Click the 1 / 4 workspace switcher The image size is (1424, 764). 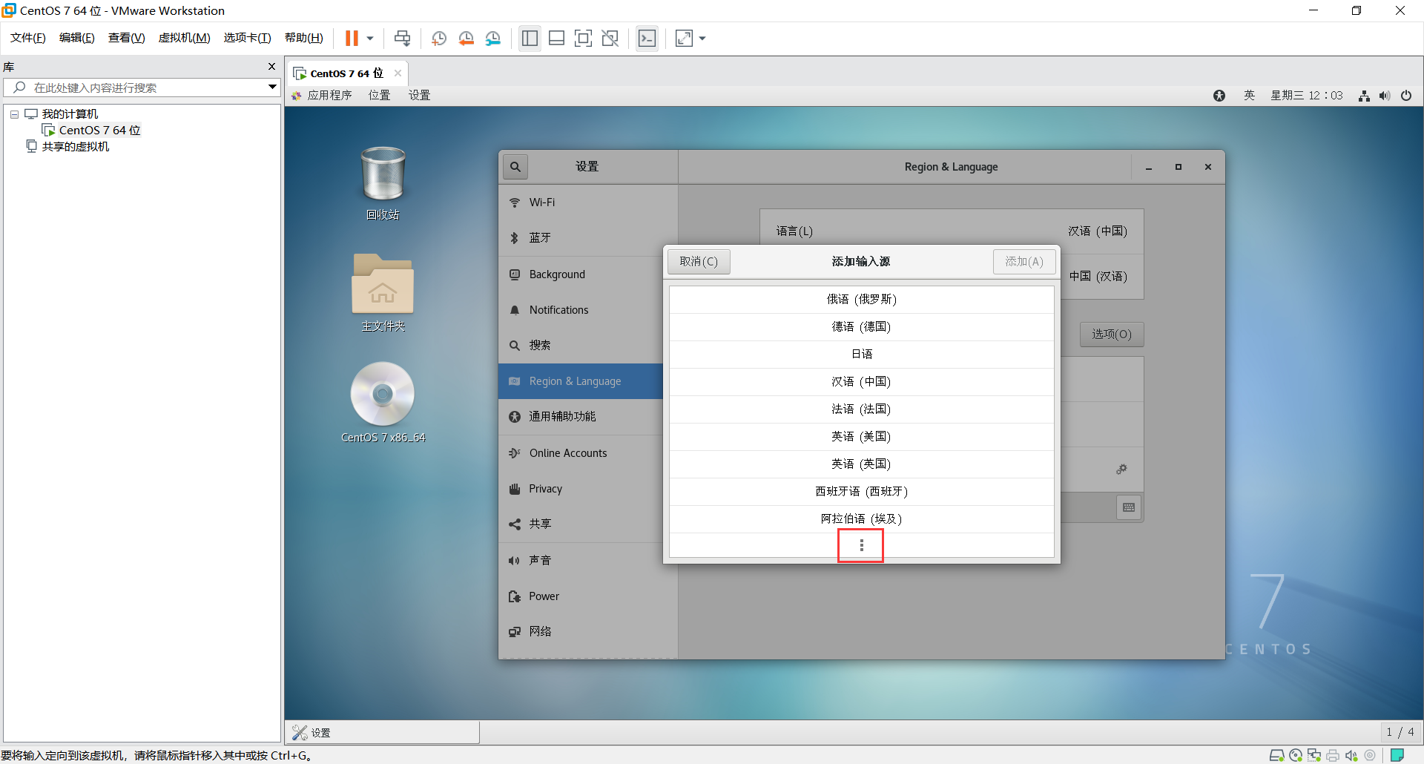click(1400, 732)
